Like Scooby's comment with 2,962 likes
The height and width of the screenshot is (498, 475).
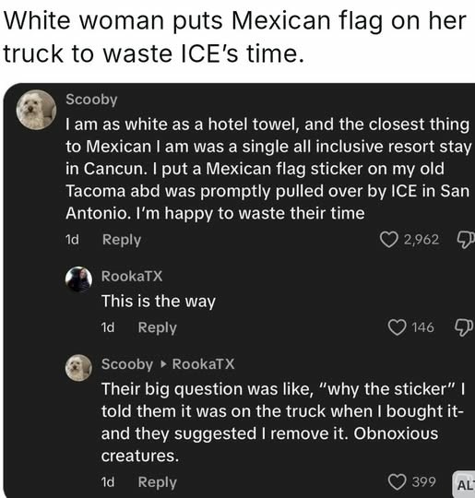pyautogui.click(x=389, y=240)
